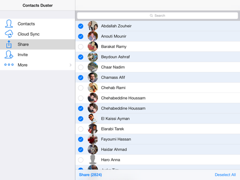Uncheck El Kaissi Ayman
Screen dimensions: 240x180
point(80,118)
